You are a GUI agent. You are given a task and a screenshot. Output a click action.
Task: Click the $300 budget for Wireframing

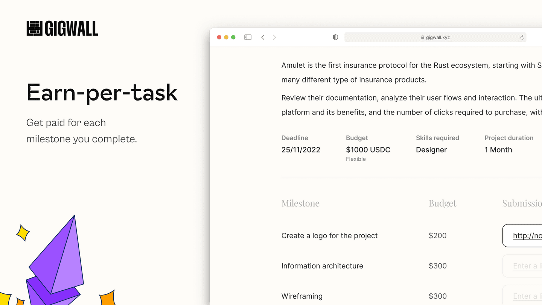[437, 296]
